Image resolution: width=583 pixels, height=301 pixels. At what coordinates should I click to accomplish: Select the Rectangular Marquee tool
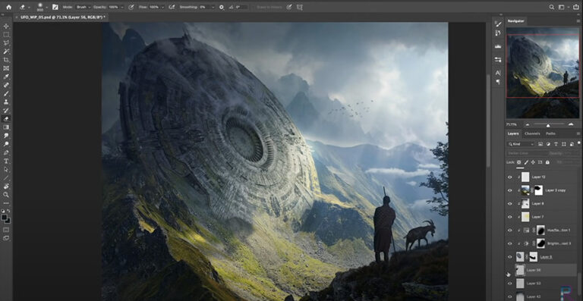(x=6, y=35)
